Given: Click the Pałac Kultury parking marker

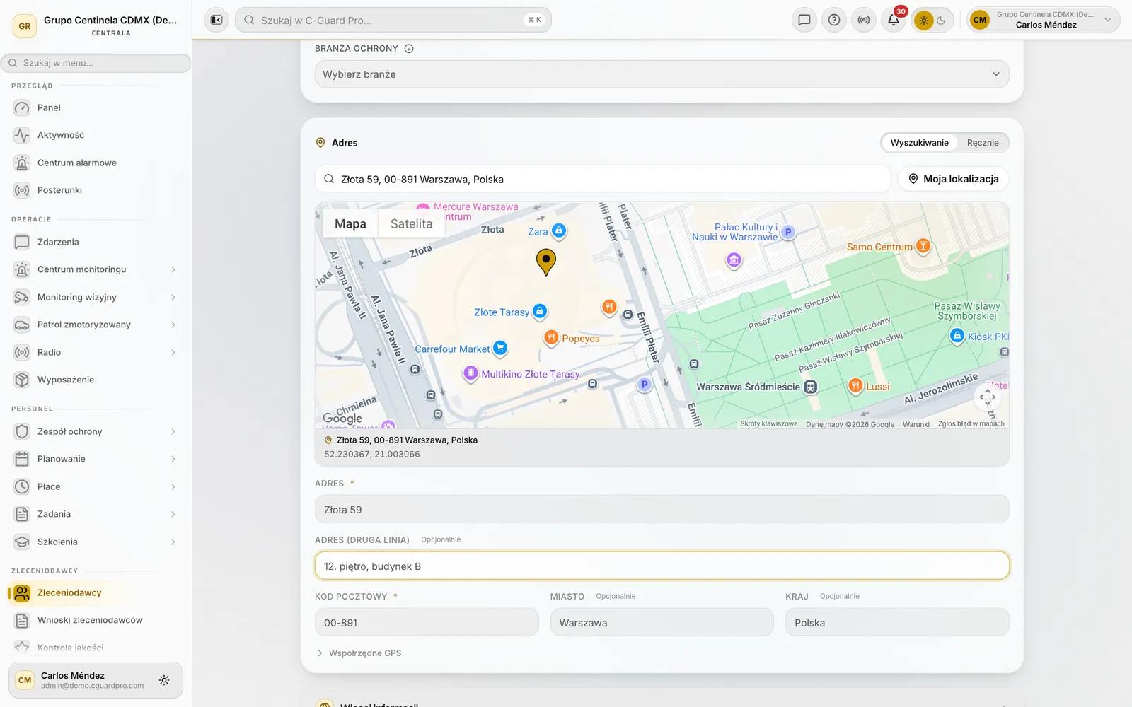Looking at the screenshot, I should (x=787, y=232).
